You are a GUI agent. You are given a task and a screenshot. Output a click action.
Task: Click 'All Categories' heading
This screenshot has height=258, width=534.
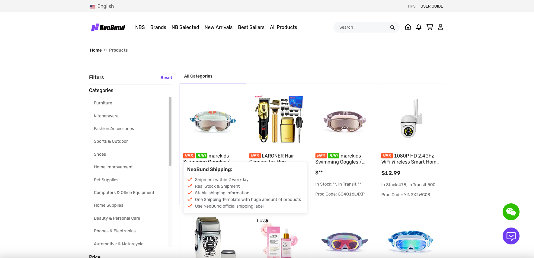[x=198, y=76]
